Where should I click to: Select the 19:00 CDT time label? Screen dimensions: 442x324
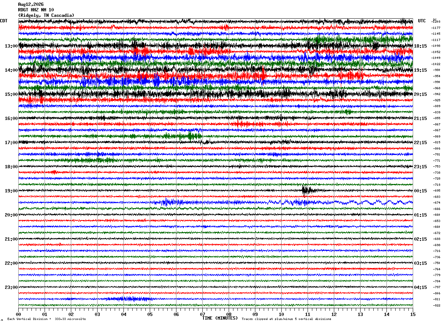pos(11,191)
